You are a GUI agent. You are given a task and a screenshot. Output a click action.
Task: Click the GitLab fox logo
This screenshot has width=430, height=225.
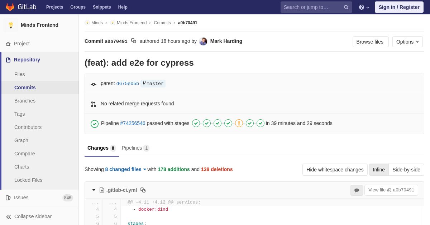pyautogui.click(x=10, y=7)
